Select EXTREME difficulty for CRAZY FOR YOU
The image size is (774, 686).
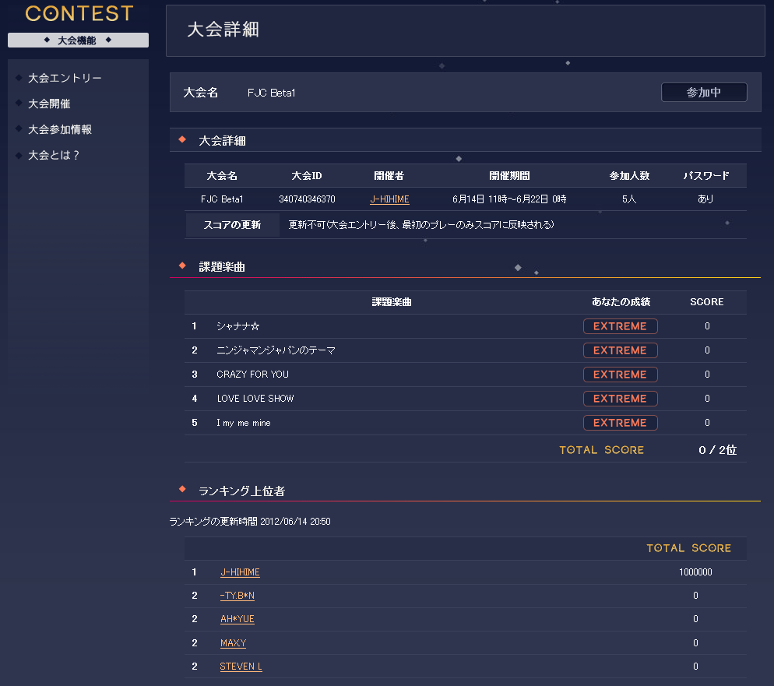pyautogui.click(x=620, y=375)
